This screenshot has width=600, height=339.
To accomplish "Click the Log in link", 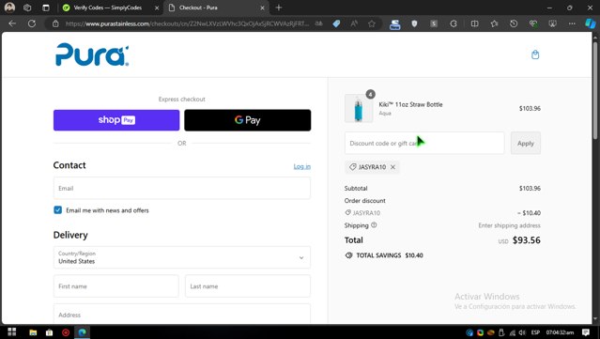I will (302, 166).
